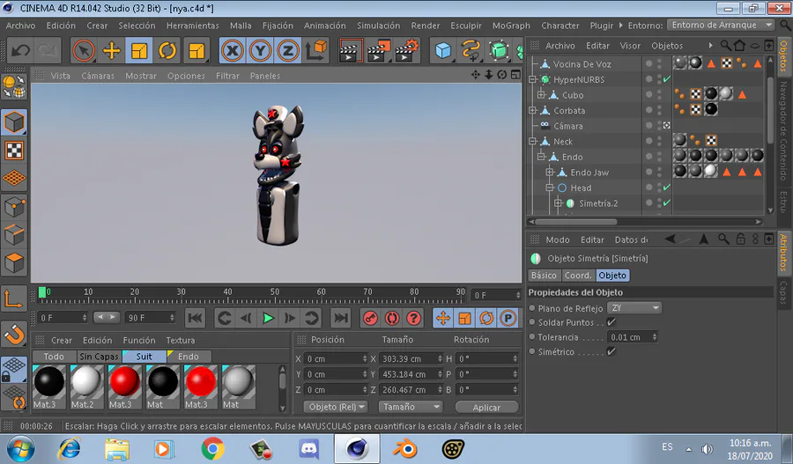Toggle Position keyframe recording icon
The image size is (793, 464).
tap(442, 318)
